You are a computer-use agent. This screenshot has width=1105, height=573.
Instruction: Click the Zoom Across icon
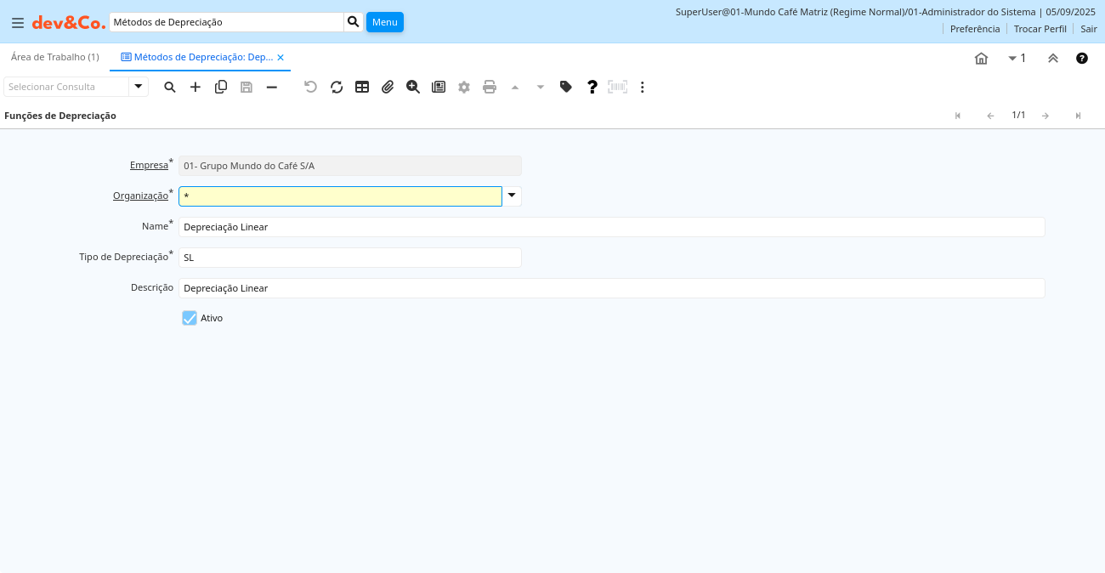click(413, 87)
